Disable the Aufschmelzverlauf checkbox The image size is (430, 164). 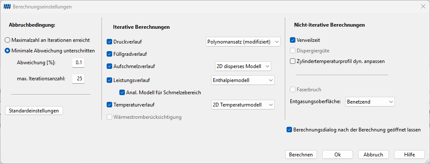[x=110, y=66]
